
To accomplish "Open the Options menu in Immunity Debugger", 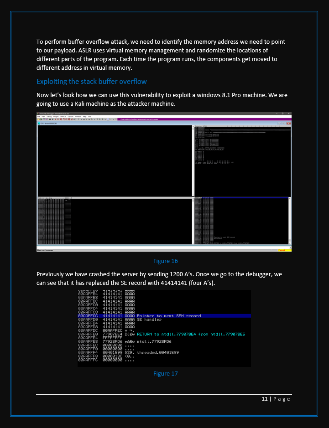I will pyautogui.click(x=70, y=117).
